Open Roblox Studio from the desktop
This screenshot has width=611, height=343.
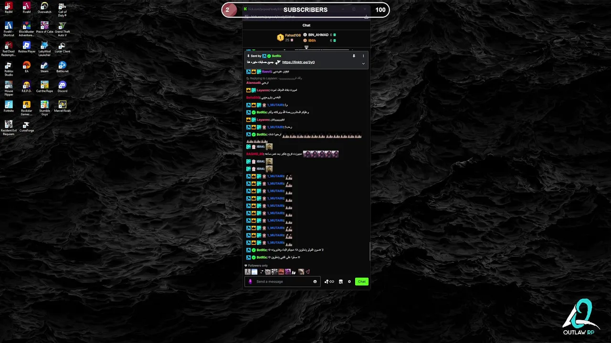(9, 69)
